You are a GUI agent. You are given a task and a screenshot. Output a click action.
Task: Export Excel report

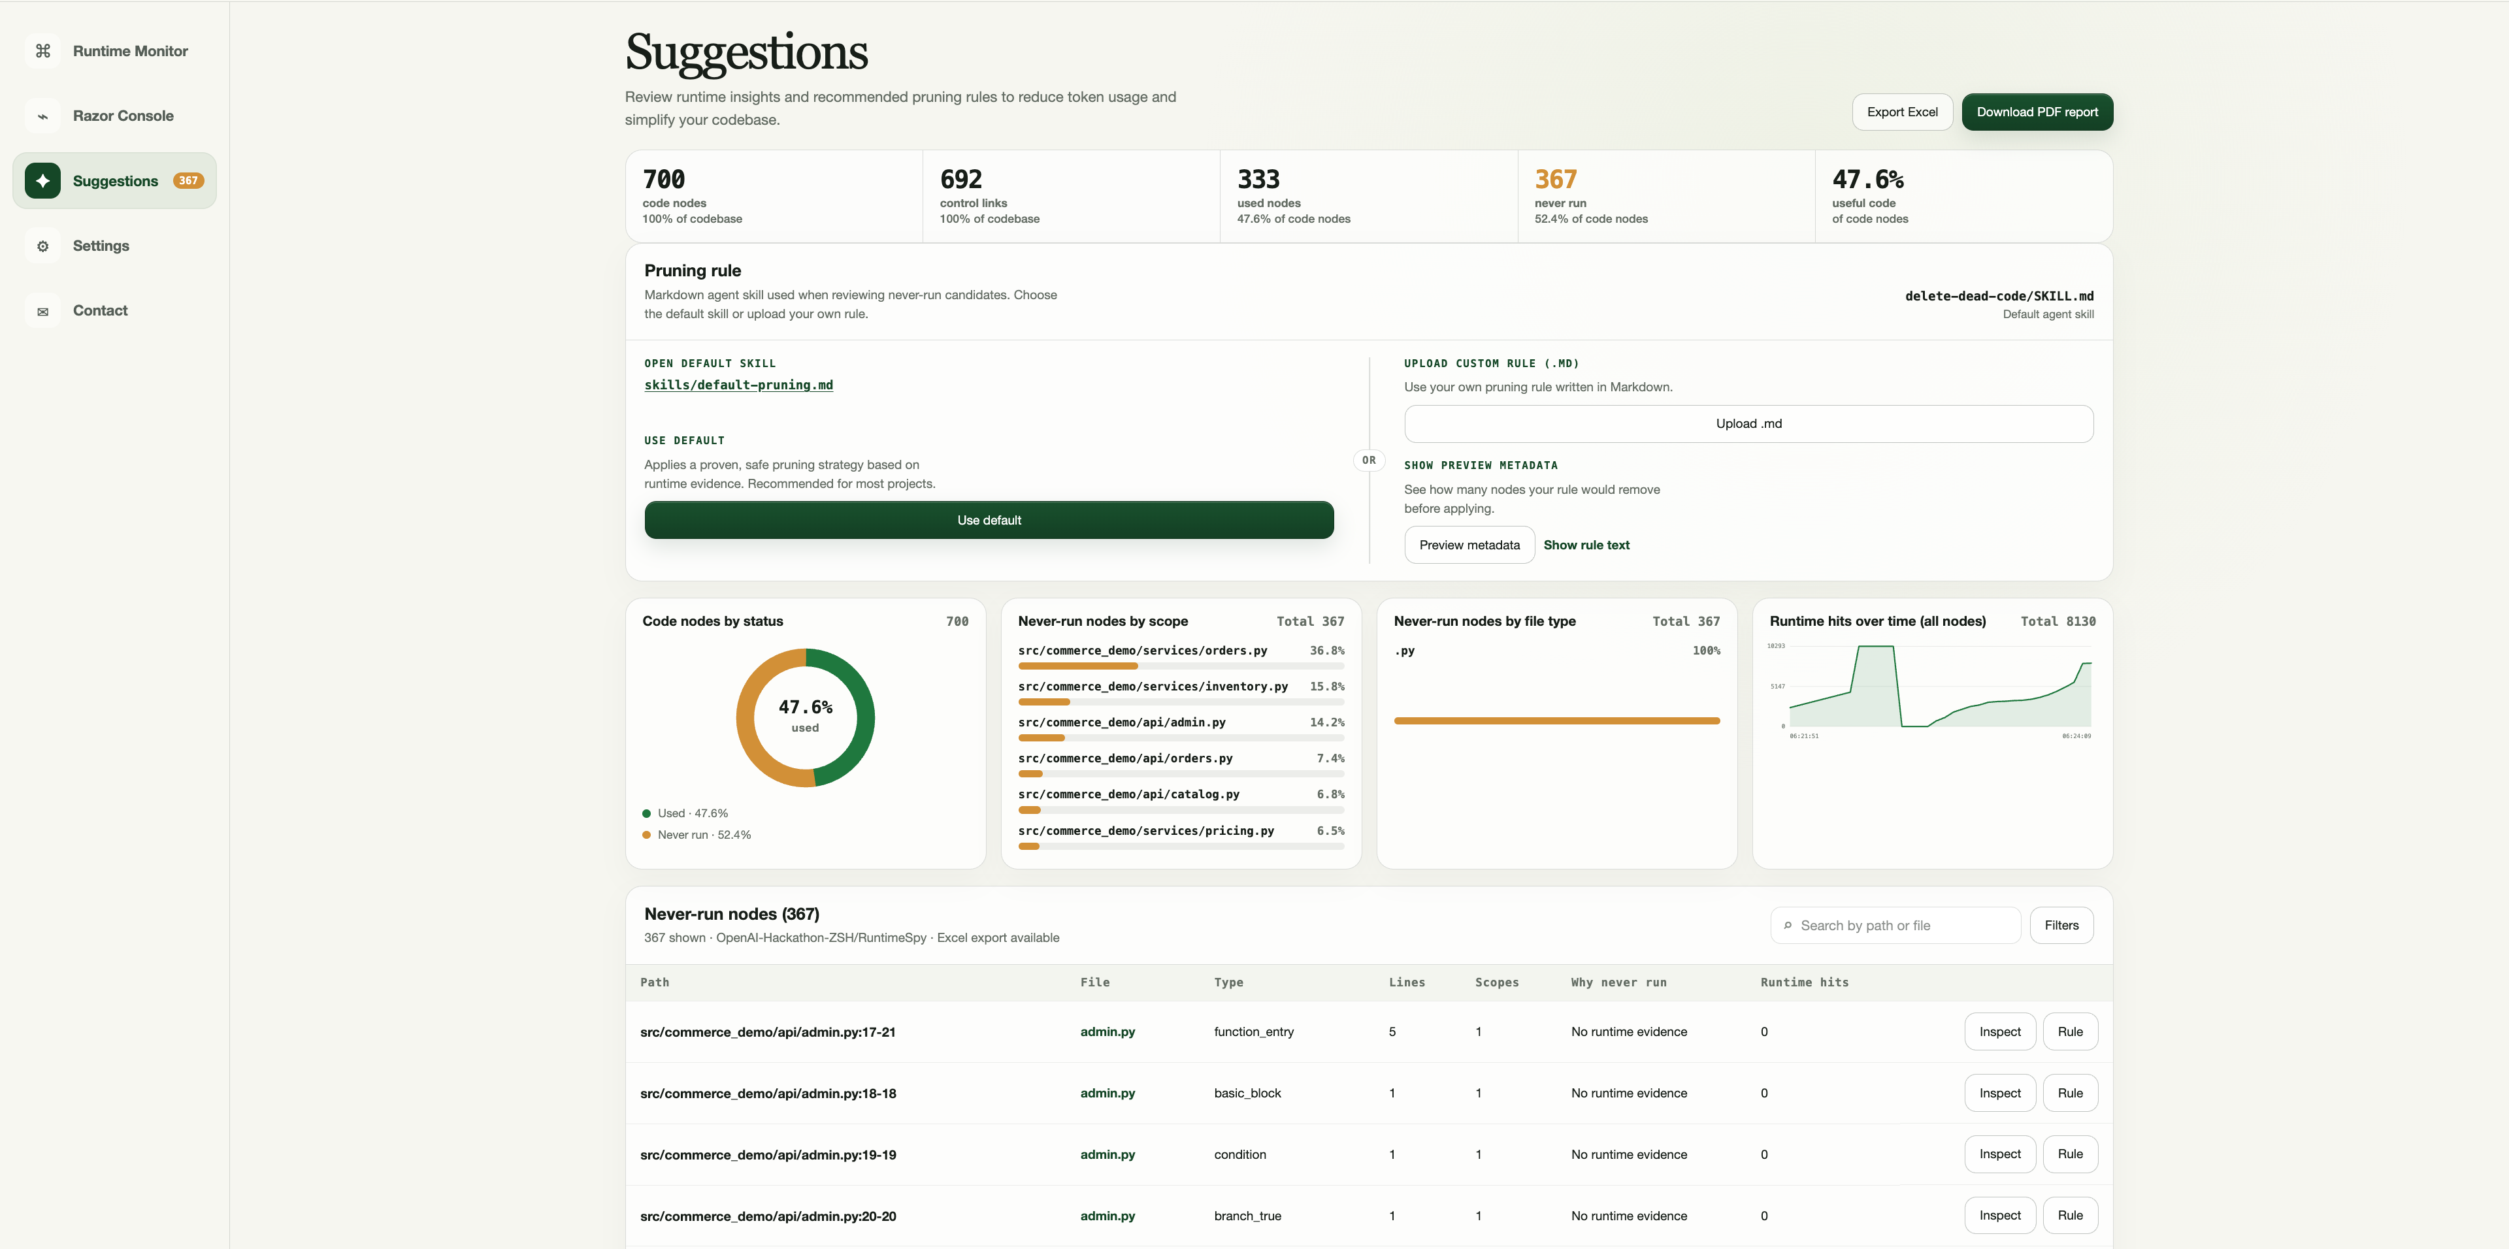tap(1901, 112)
